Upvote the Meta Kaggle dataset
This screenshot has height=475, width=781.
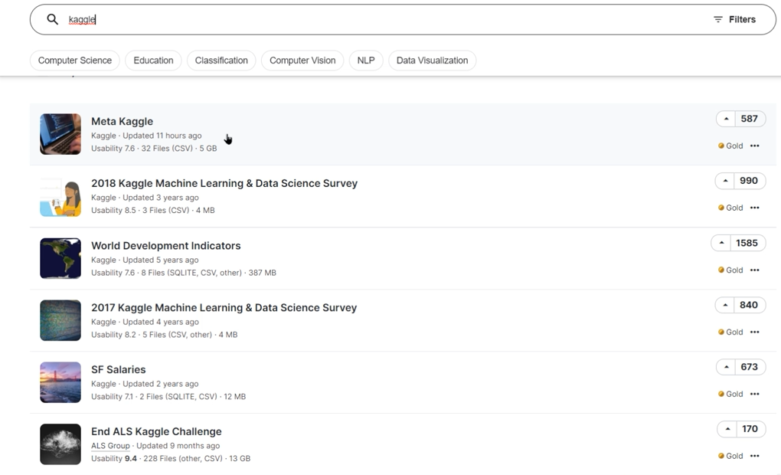[726, 119]
